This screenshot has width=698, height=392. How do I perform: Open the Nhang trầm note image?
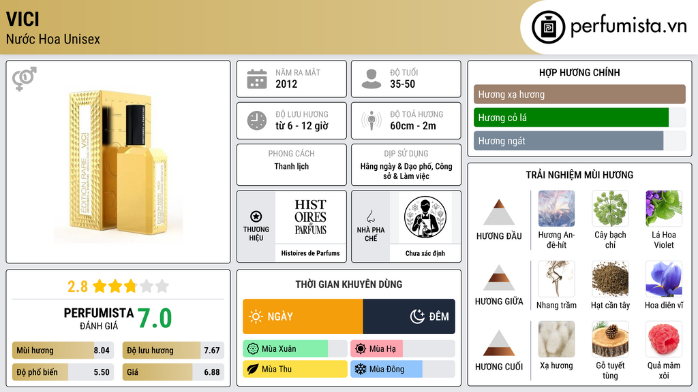click(556, 278)
